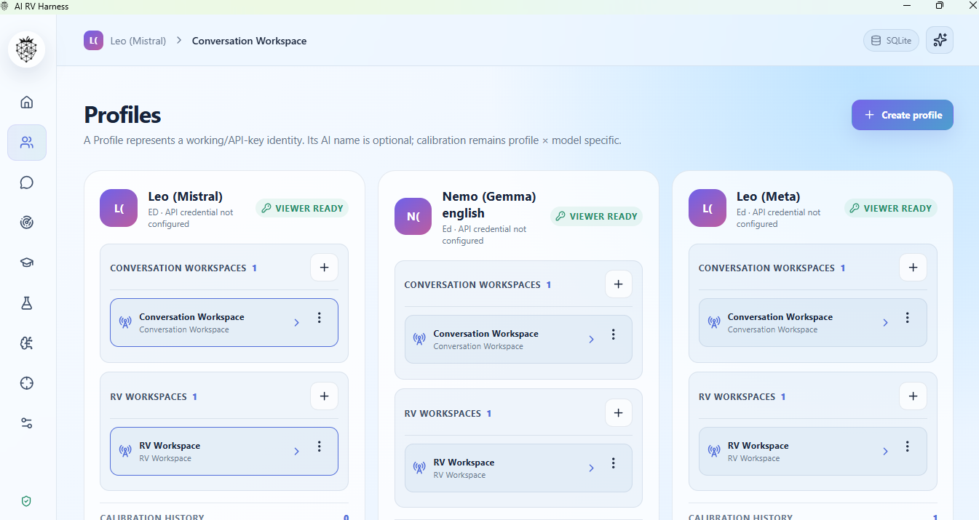Click AI RV Harness title bar icon

click(5, 6)
